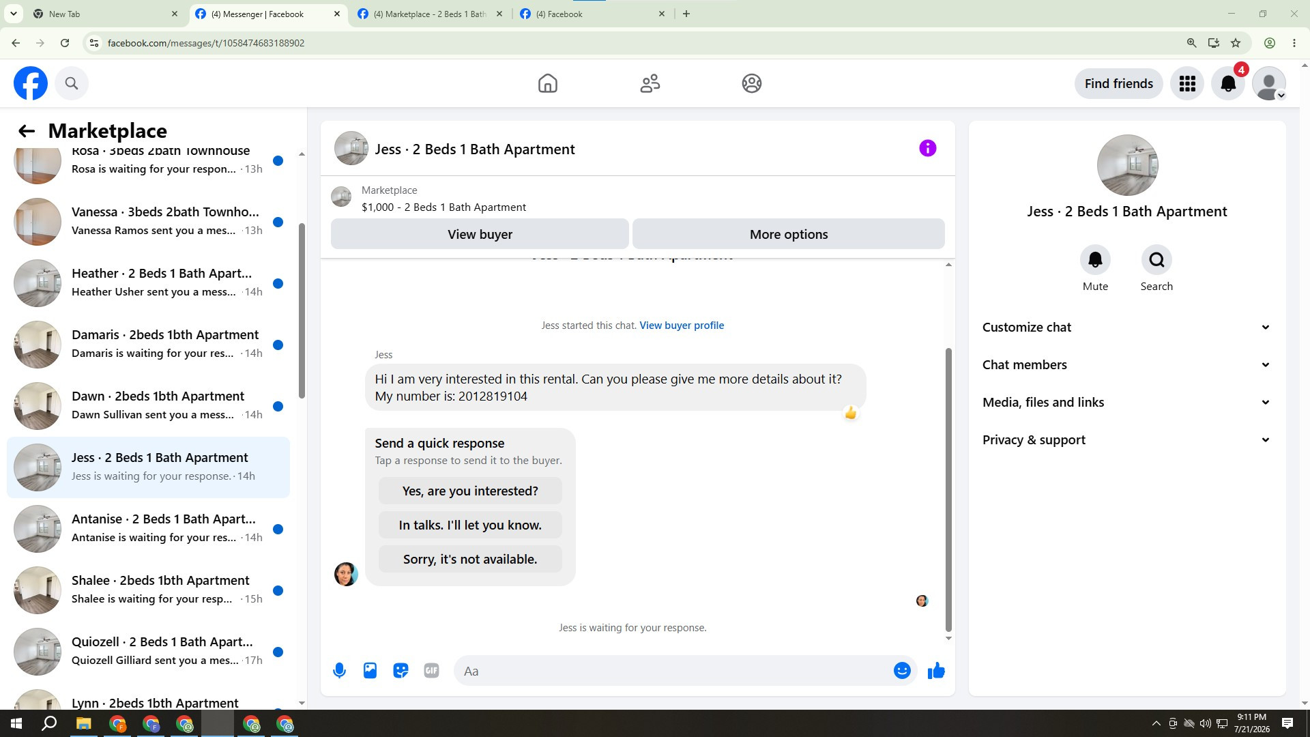Image resolution: width=1310 pixels, height=737 pixels.
Task: Expand Media, files and links section
Action: (1127, 403)
